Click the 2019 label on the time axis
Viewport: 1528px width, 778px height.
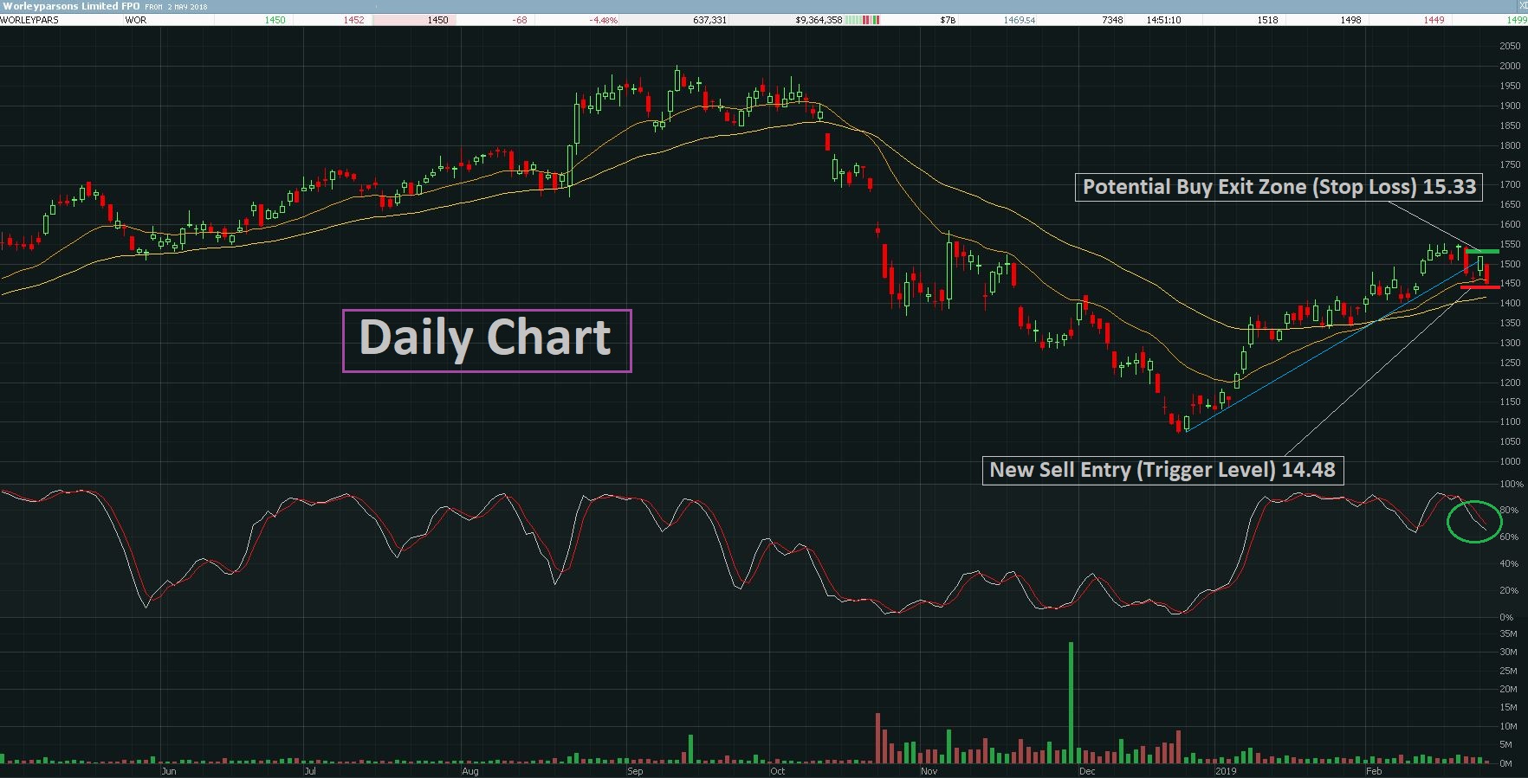point(1226,770)
